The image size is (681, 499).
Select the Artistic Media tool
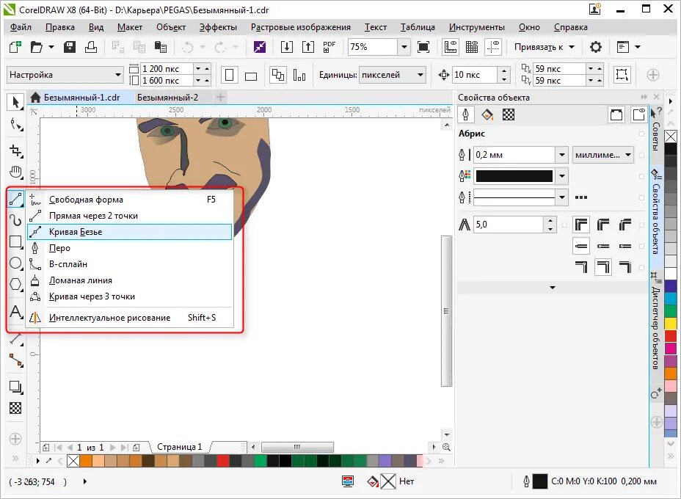pyautogui.click(x=15, y=220)
